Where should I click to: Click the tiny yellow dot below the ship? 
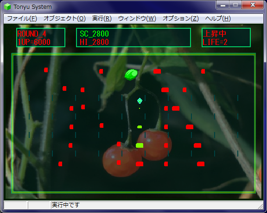tap(140, 108)
